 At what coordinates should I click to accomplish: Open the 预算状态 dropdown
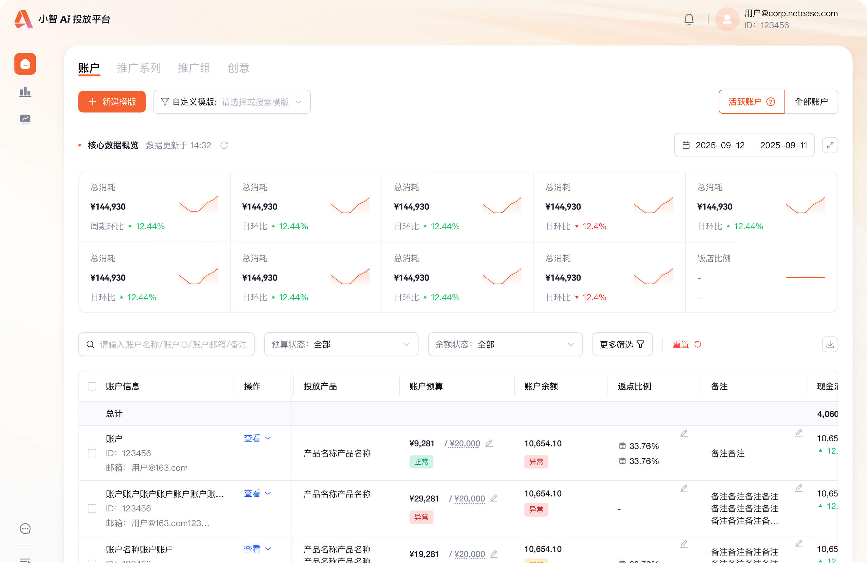click(x=341, y=344)
